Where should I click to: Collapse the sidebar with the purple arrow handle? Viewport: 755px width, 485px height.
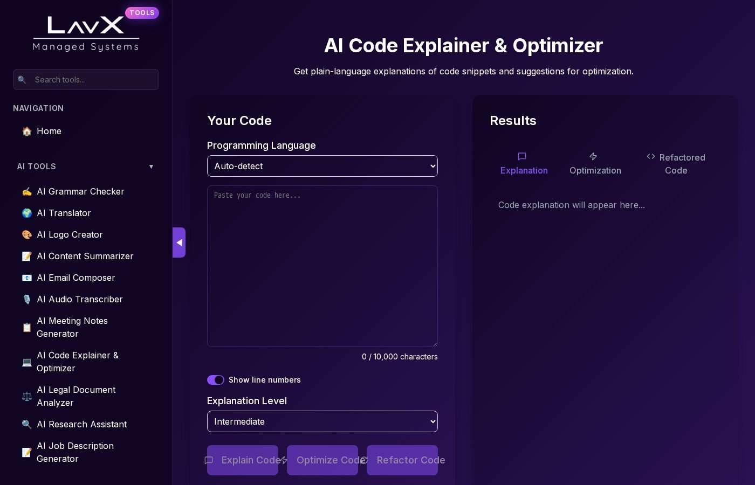click(179, 242)
